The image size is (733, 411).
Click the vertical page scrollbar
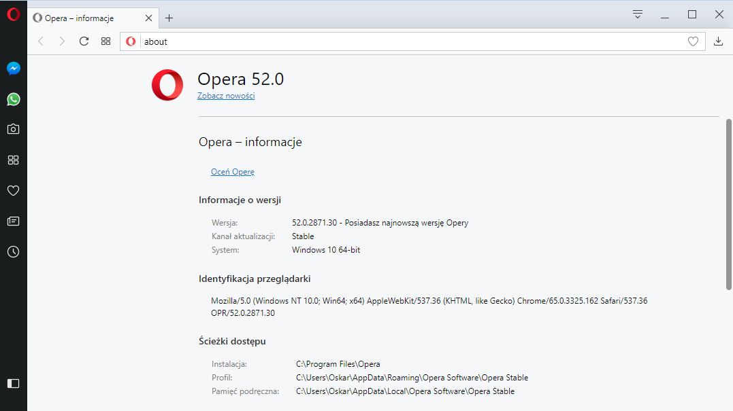click(728, 204)
